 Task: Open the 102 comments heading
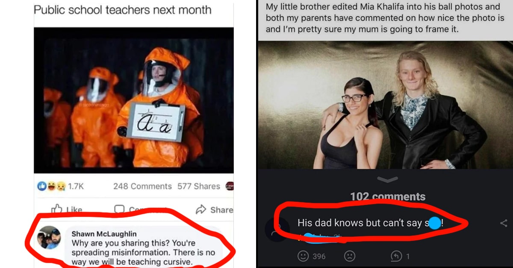click(388, 196)
